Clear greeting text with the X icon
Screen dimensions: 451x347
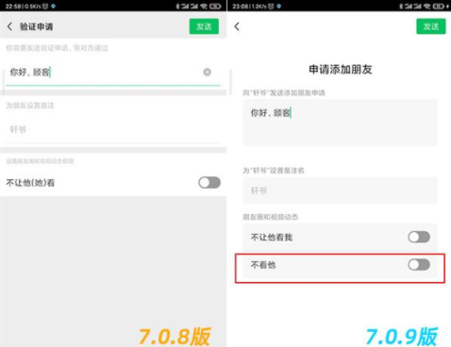[x=207, y=73]
